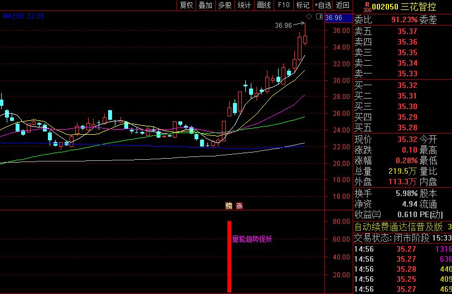Select 卖五 price 35.37
Screen dimensions: 452x294
[x=407, y=31]
